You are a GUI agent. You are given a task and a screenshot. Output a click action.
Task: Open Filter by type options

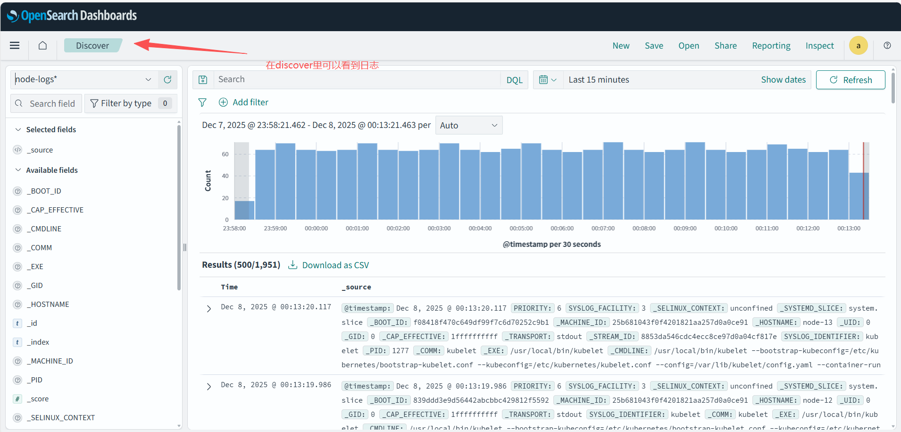[131, 103]
